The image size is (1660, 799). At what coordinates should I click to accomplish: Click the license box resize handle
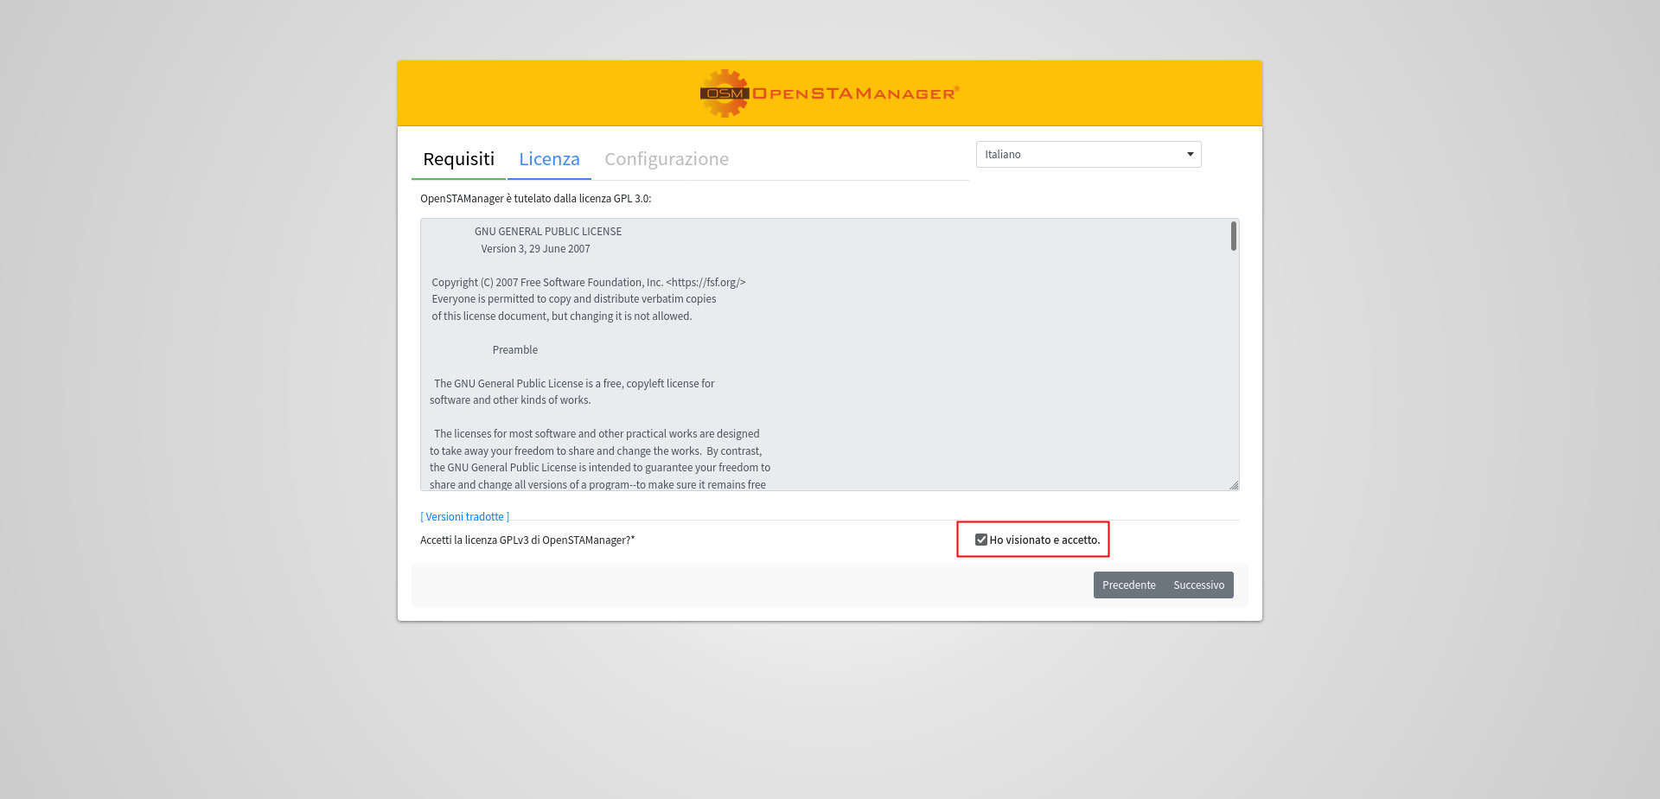point(1234,485)
